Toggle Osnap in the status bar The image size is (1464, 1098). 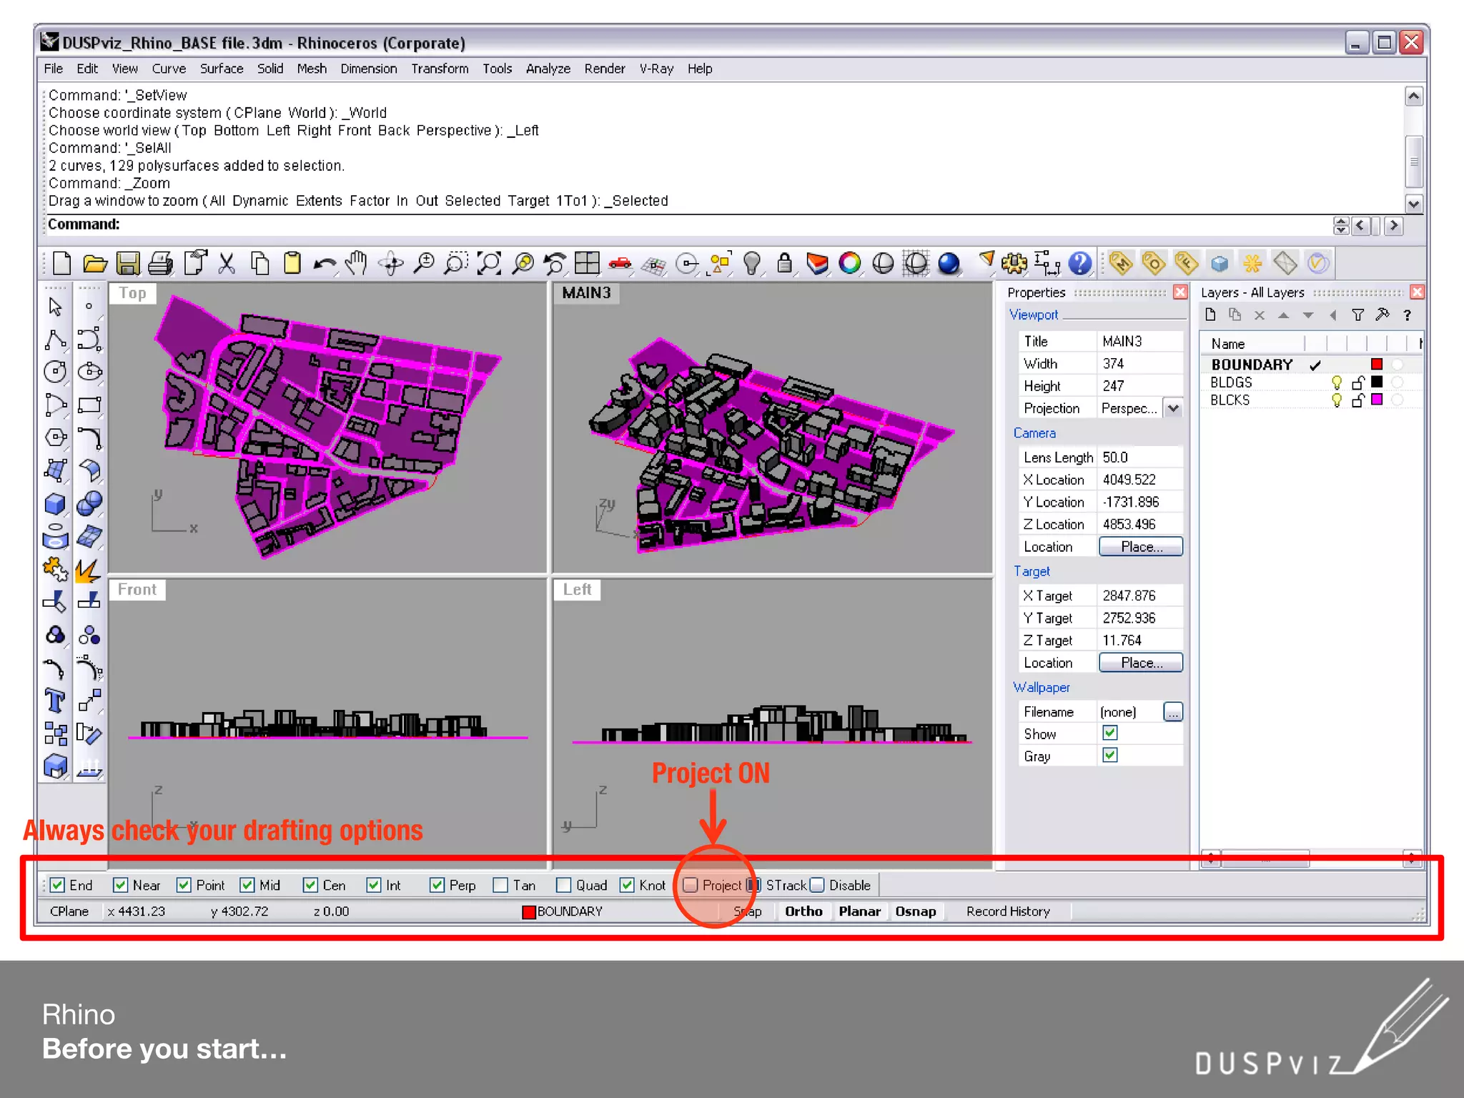point(916,911)
